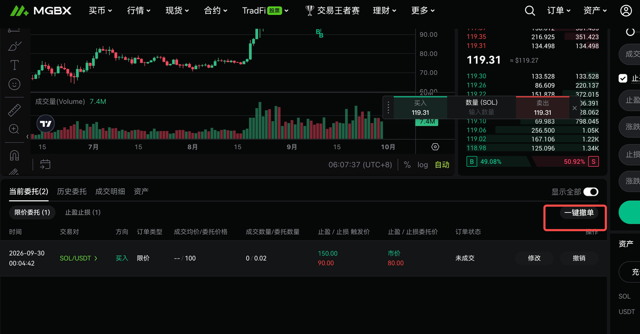Select ask price 119.35 in order book

(x=476, y=36)
